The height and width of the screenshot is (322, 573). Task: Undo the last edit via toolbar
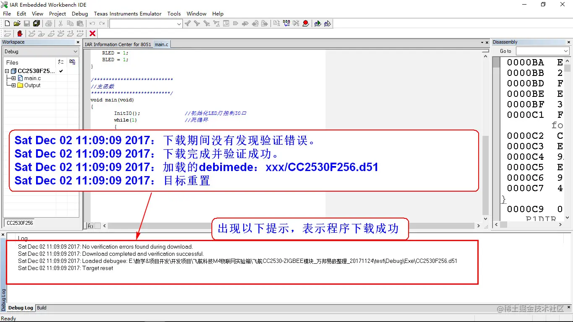click(92, 23)
